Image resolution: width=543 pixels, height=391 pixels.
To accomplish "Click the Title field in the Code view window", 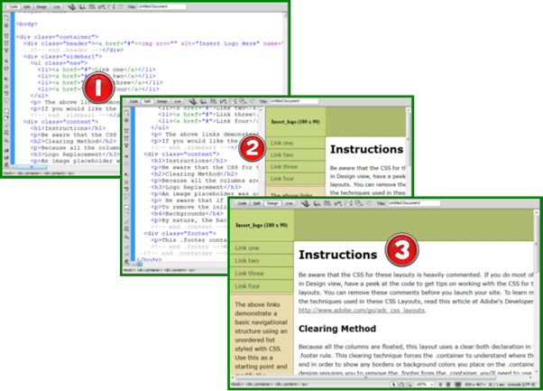I will point(161,6).
